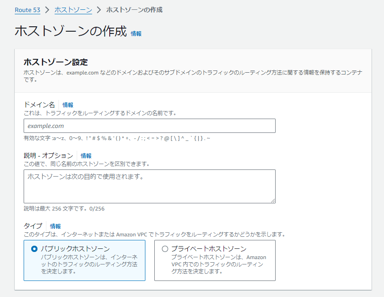The width and height of the screenshot is (384, 297).
Task: Grab the description textarea resize handle
Action: 273,201
